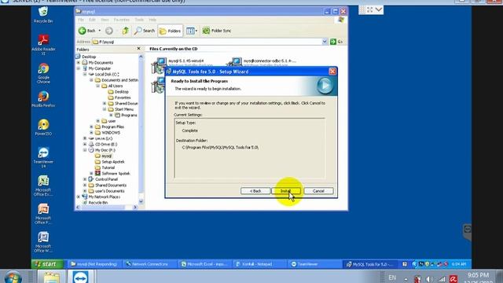Collapse Documents and Settings node
This screenshot has width=503, height=283.
[91, 80]
